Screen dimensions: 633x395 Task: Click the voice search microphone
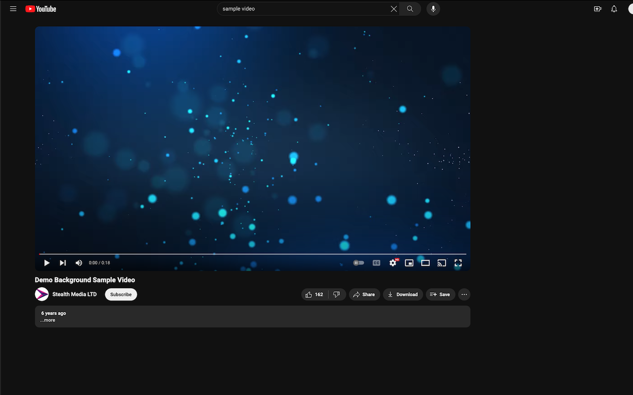pyautogui.click(x=433, y=9)
